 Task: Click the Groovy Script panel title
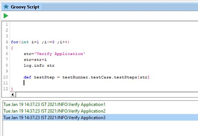(x=25, y=7)
